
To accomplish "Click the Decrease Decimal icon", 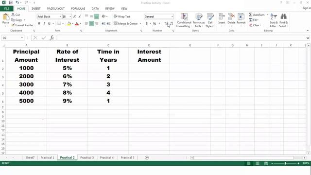I will pyautogui.click(x=172, y=24).
